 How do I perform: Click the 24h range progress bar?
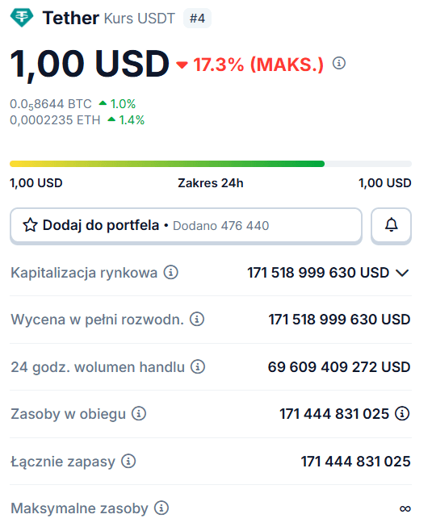pyautogui.click(x=211, y=164)
